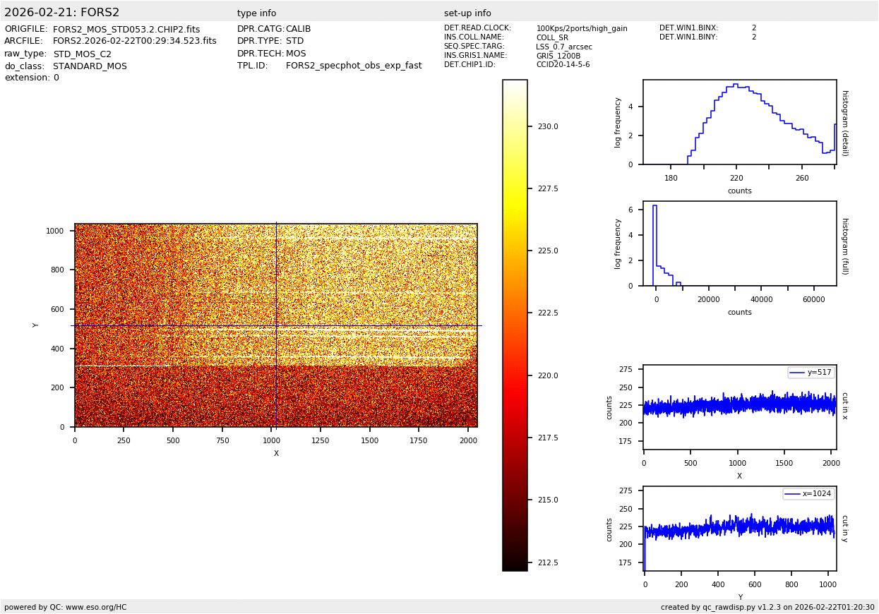Click the cut in x line plot
This screenshot has width=879, height=614.
739,407
